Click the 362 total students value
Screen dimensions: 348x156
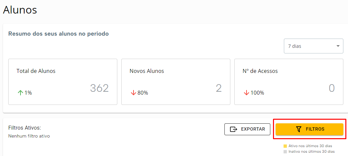(99, 88)
